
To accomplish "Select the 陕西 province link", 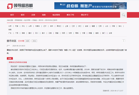I will point(63,33).
